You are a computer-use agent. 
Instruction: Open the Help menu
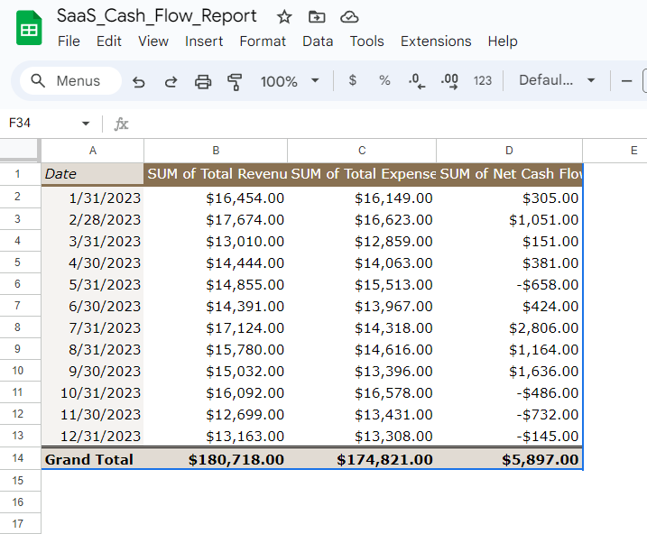503,41
